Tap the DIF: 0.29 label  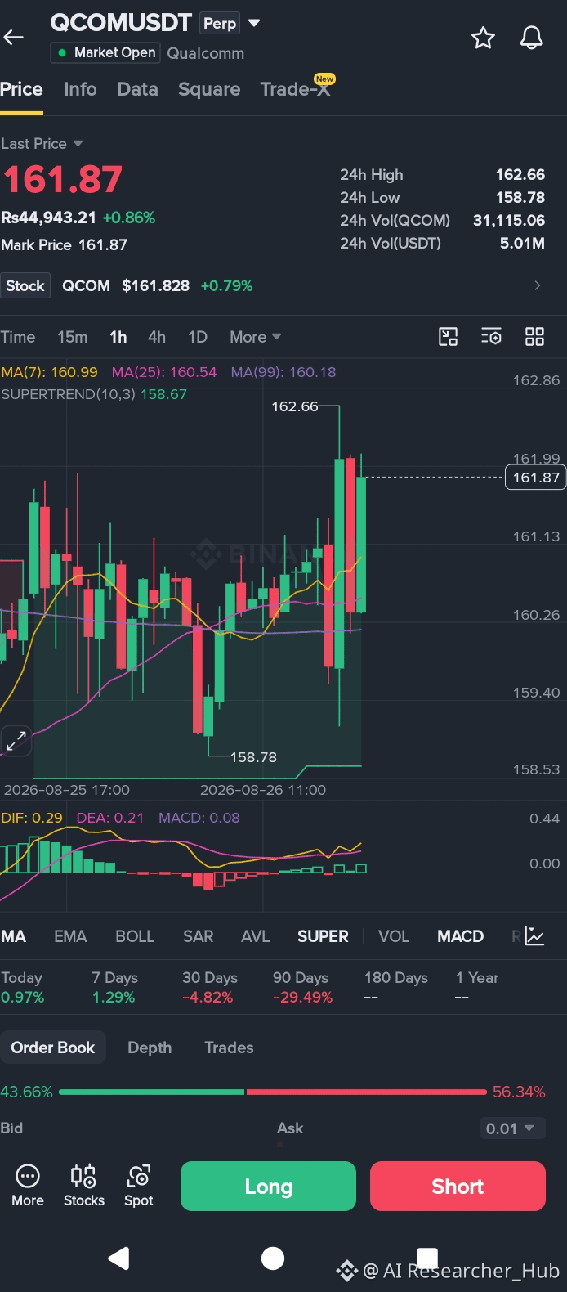pyautogui.click(x=32, y=818)
